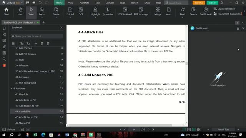Open comments sidebar icon
This screenshot has height=138, width=246.
pyautogui.click(x=4, y=41)
